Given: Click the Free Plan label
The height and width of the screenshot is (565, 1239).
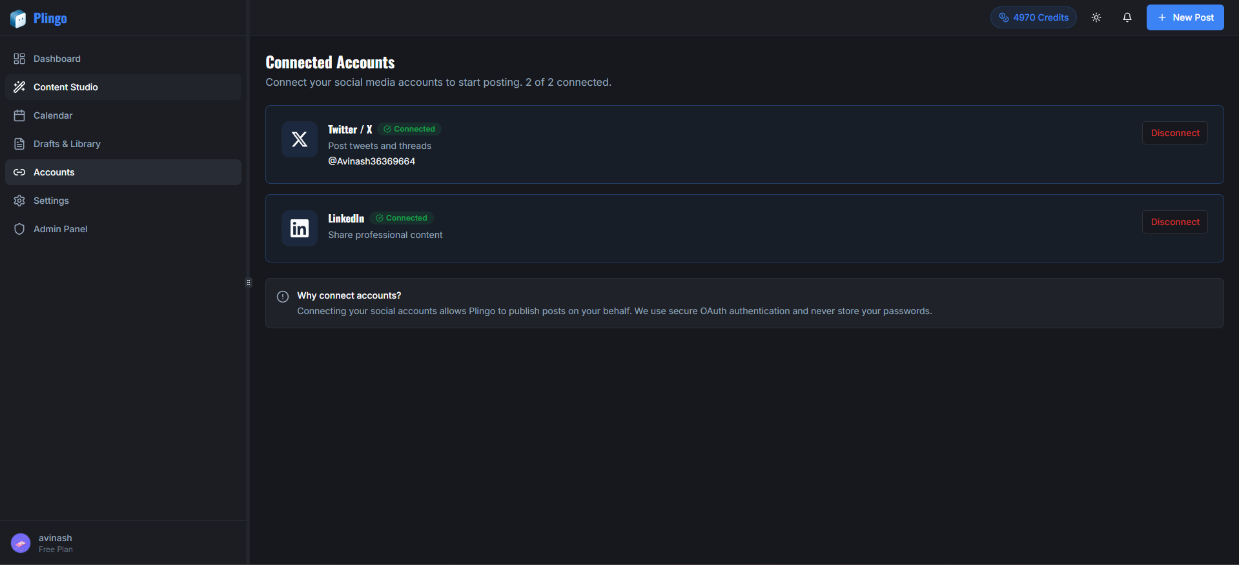Looking at the screenshot, I should [x=56, y=550].
